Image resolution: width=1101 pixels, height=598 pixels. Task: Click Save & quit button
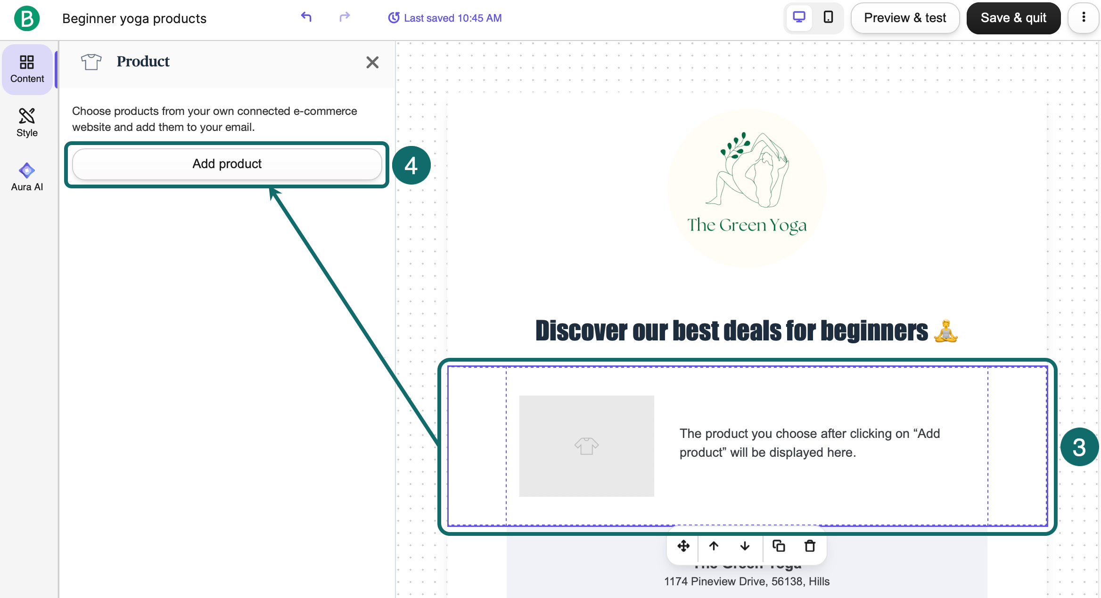[1013, 18]
